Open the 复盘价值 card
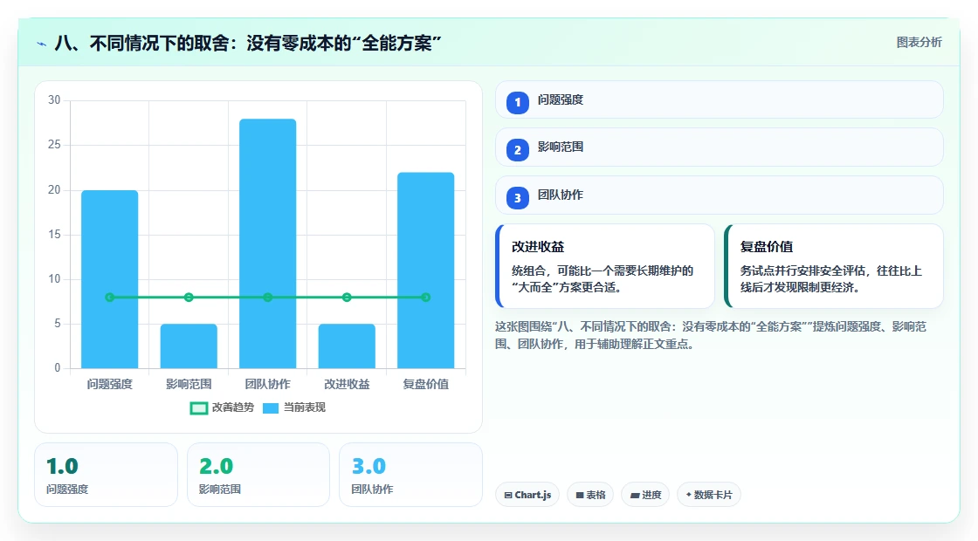 pos(833,266)
